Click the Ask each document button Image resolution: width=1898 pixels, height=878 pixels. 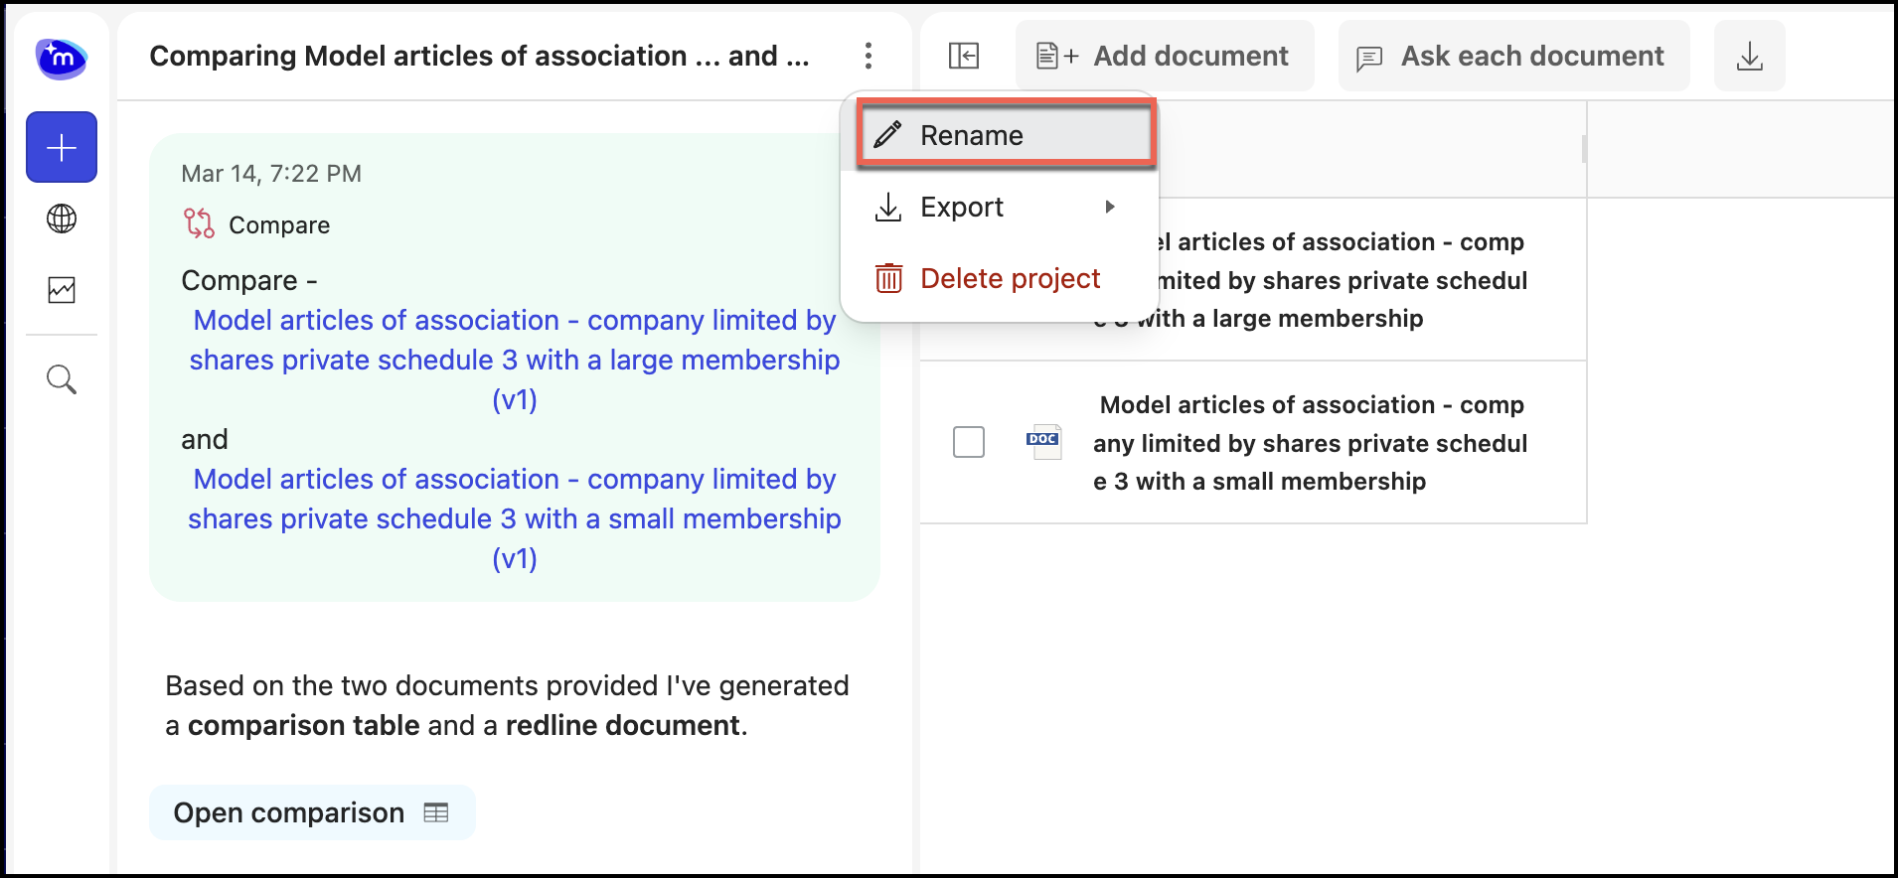tap(1512, 57)
